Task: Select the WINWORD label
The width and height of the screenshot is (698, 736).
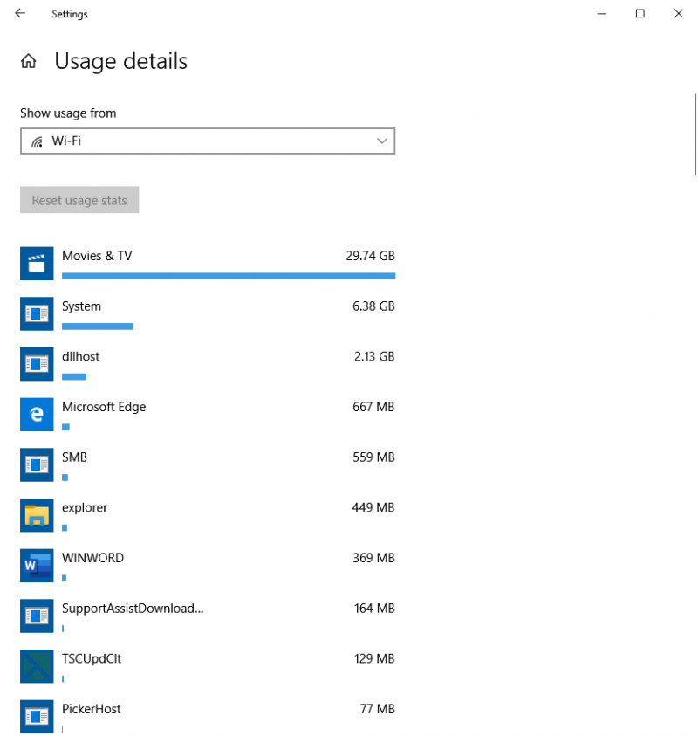Action: 92,558
